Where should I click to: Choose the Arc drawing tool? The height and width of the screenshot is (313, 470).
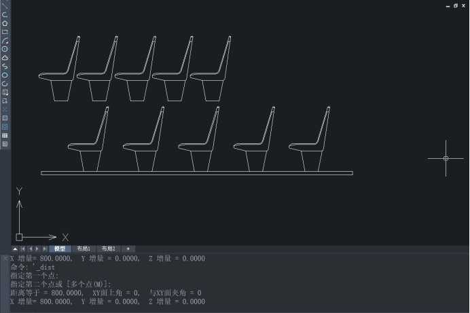pos(5,40)
